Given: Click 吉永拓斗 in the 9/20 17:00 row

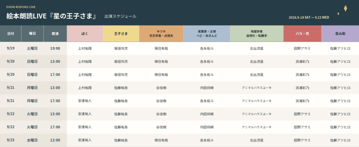Looking at the screenshot, I should point(207,74).
